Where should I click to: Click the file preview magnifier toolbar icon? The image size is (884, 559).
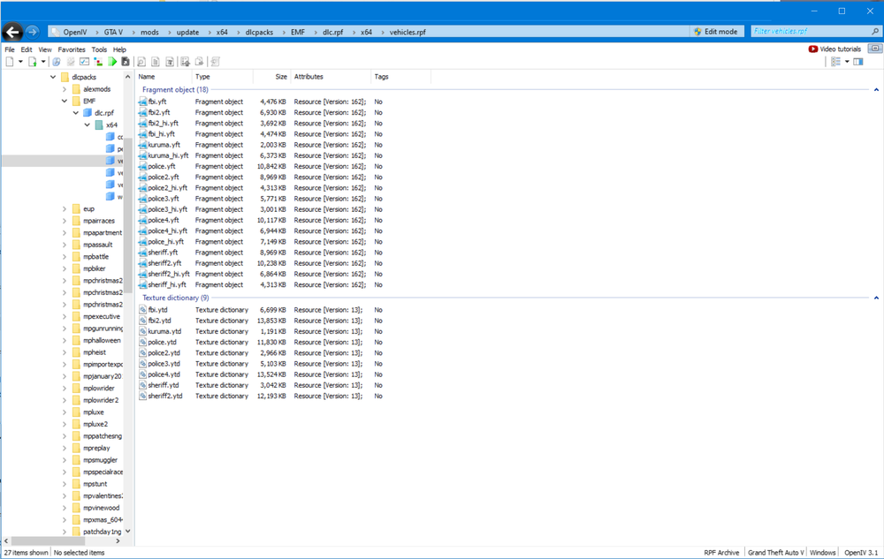tap(141, 61)
